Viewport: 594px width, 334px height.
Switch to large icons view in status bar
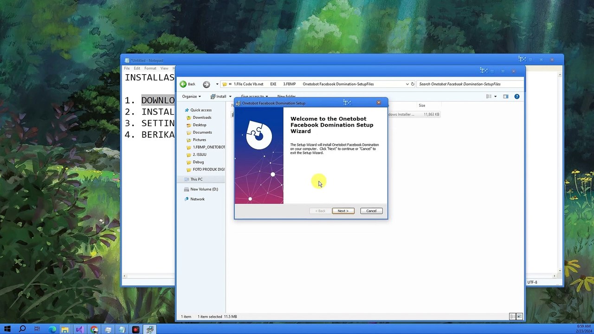(519, 316)
